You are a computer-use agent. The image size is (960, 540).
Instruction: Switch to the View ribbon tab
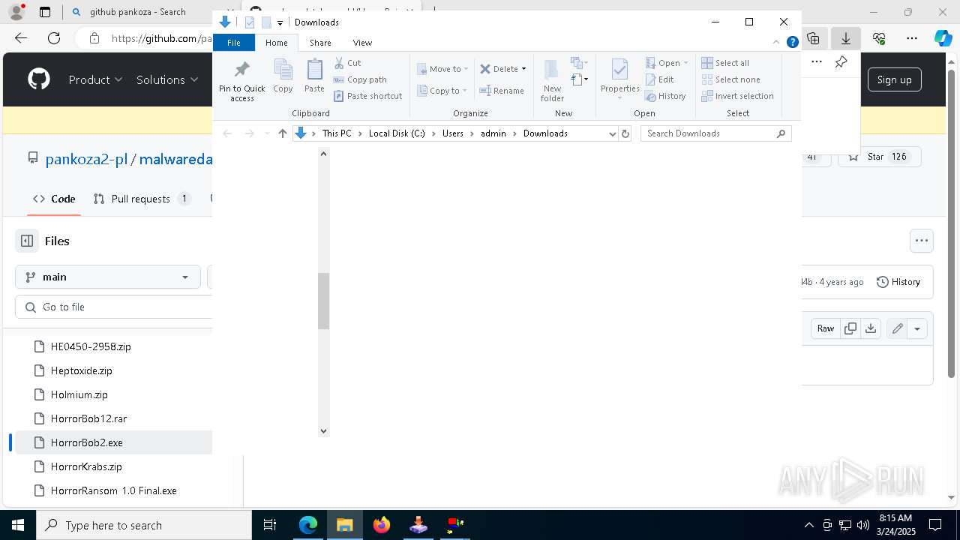point(362,43)
